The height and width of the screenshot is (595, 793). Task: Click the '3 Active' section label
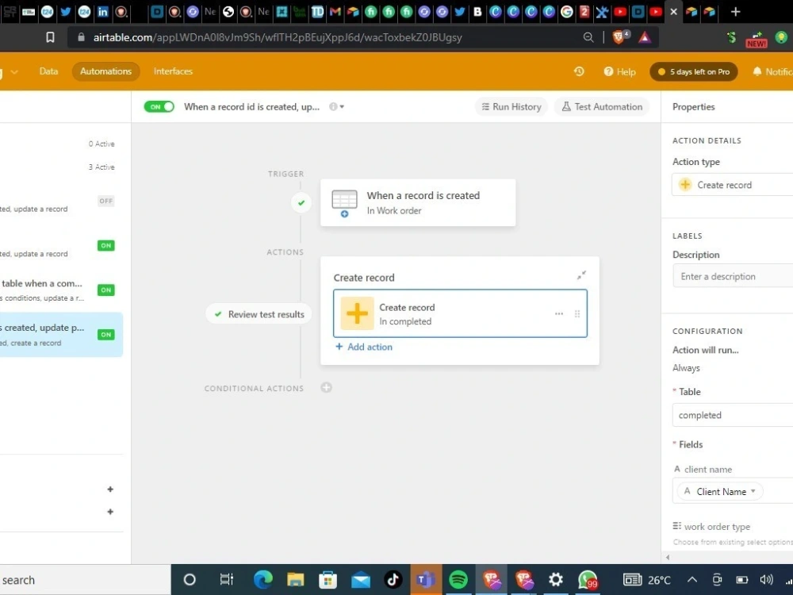(102, 167)
